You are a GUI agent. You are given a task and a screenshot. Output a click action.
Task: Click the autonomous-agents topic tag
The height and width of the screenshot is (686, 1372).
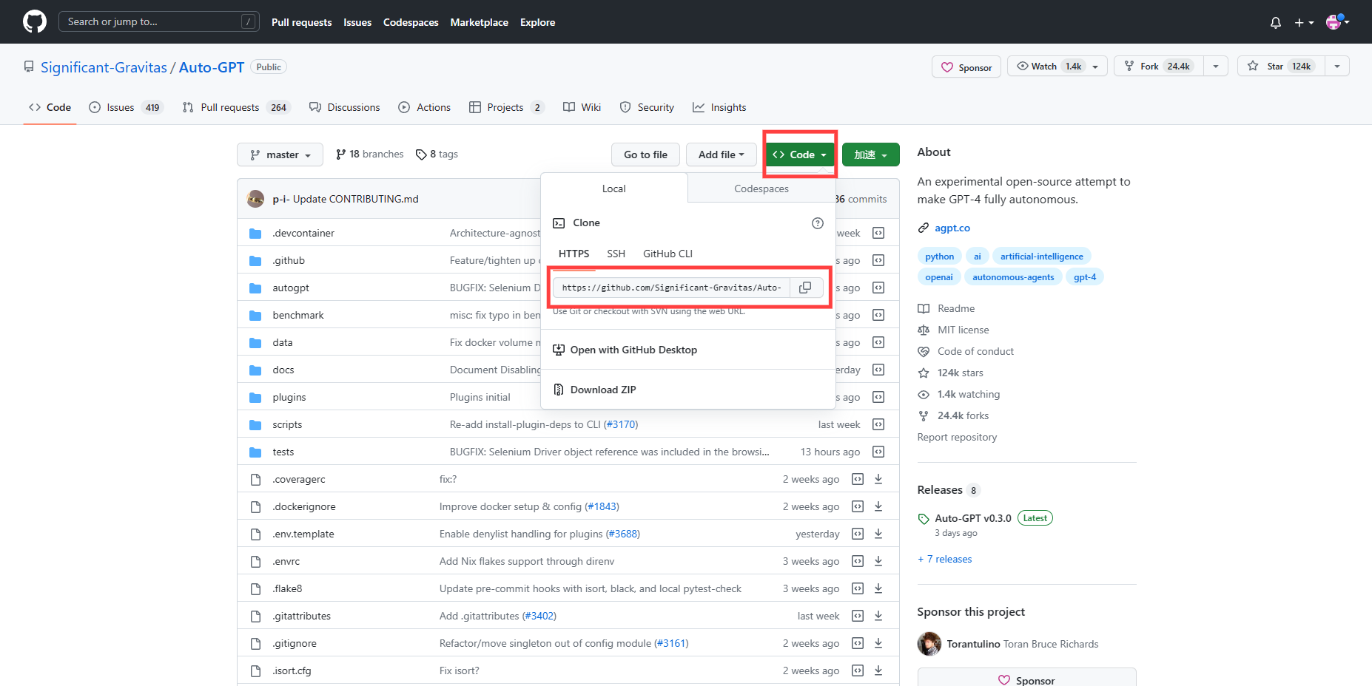(1013, 276)
